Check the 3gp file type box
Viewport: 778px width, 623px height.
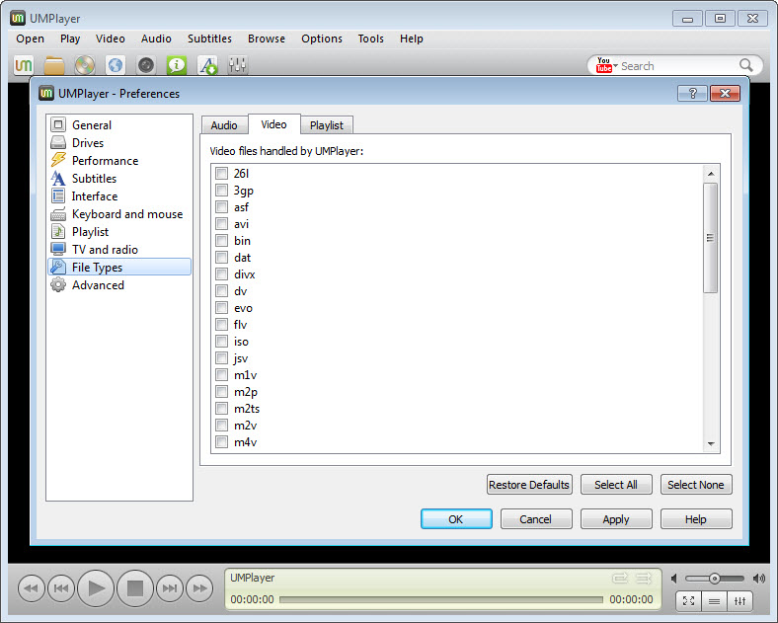tap(222, 191)
